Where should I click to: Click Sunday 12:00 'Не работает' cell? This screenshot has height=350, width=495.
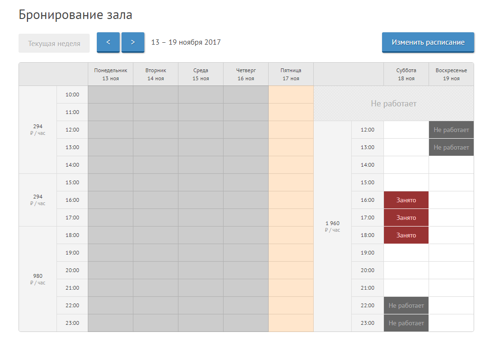[451, 130]
